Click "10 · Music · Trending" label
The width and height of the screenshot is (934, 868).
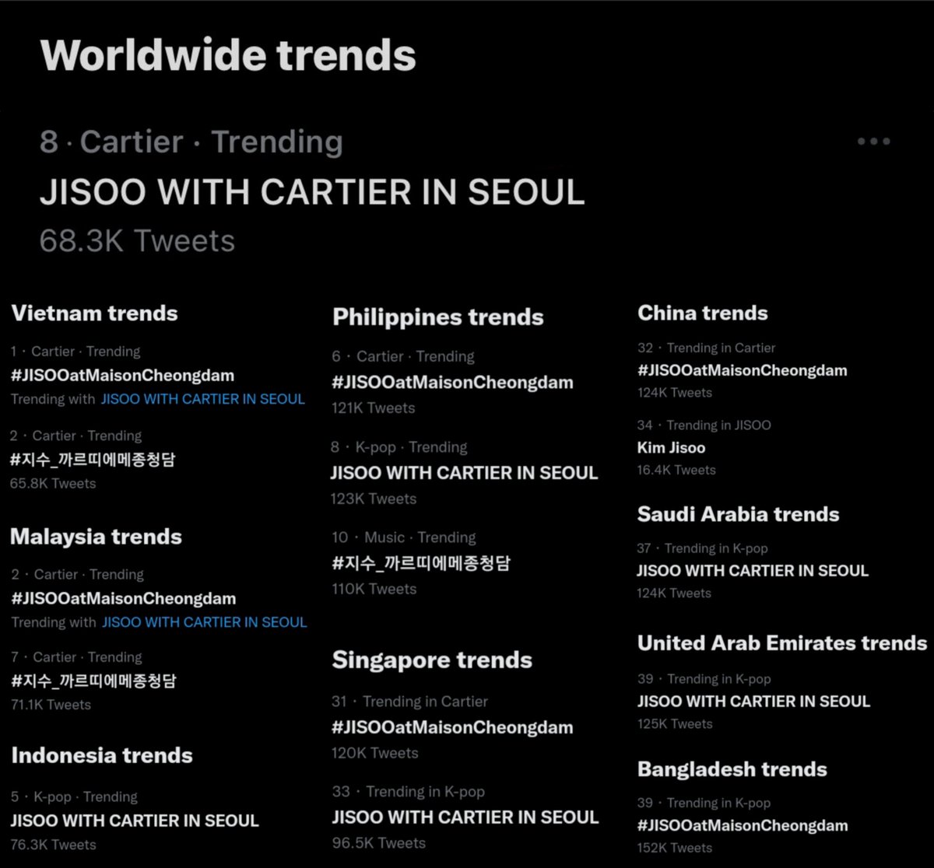(403, 537)
